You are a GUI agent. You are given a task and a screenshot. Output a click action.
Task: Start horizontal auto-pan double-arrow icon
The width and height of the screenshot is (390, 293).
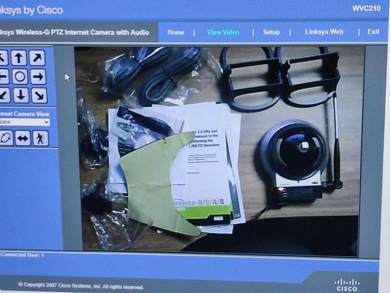click(23, 138)
